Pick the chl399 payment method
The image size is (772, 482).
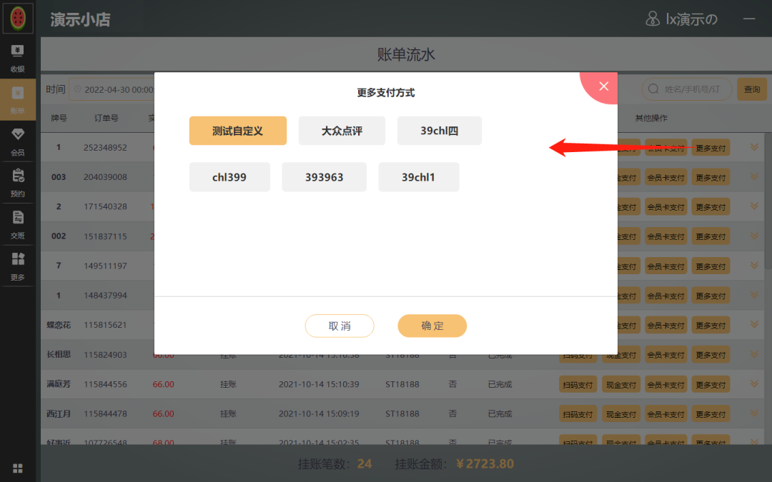click(229, 177)
